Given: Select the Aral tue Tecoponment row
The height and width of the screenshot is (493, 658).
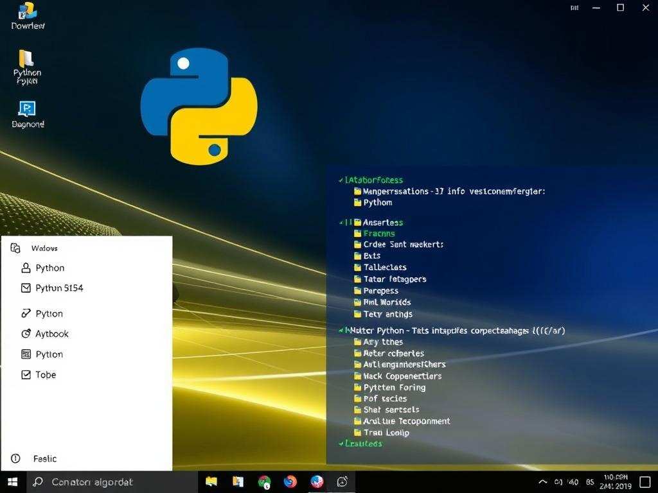Looking at the screenshot, I should pyautogui.click(x=402, y=421).
